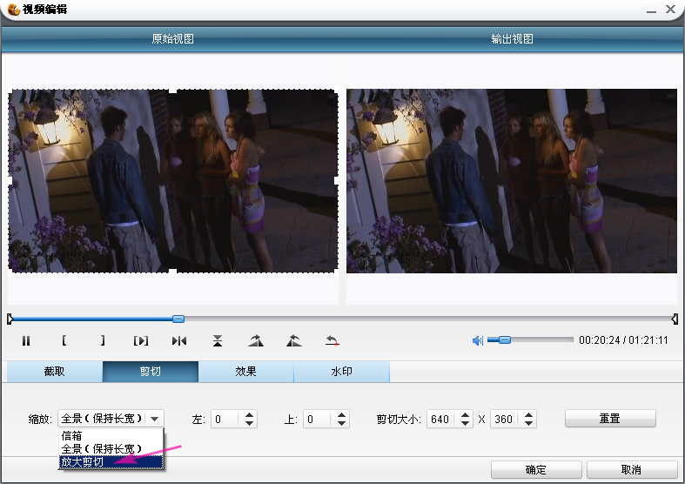Click bottom-center crop handle in original view

[173, 272]
